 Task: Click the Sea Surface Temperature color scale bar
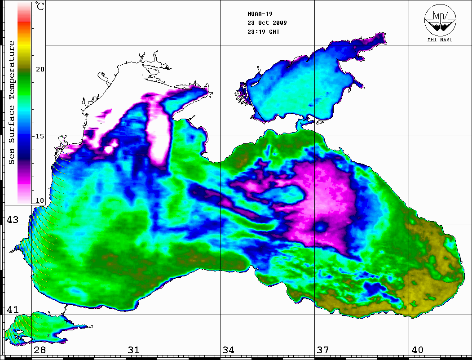tap(24, 102)
